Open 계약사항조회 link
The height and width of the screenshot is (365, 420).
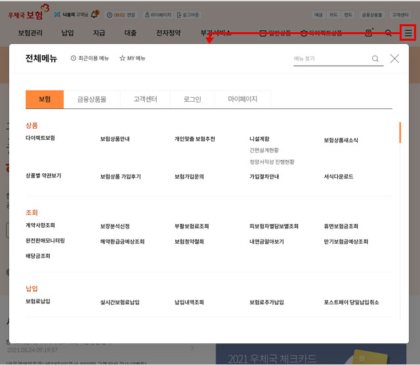pyautogui.click(x=40, y=225)
